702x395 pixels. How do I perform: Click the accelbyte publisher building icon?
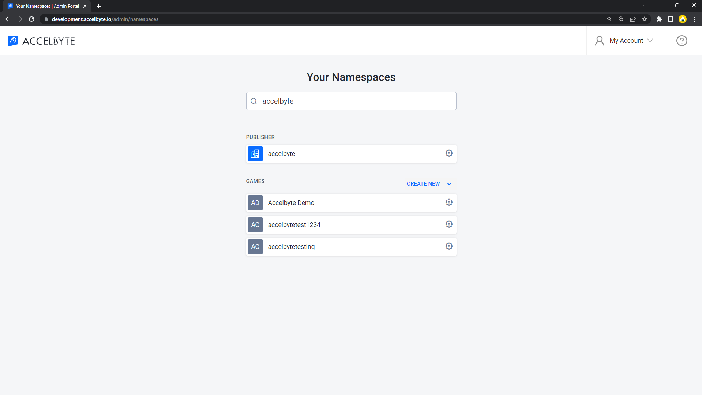pos(255,154)
